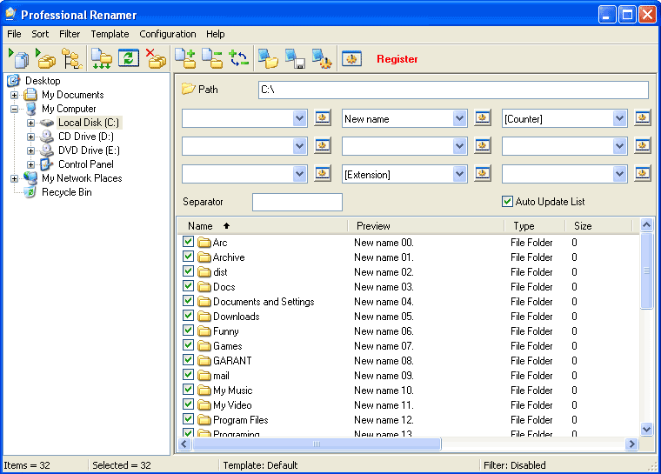Viewport: 661px width, 474px height.
Task: Toggle the Auto Update List checkbox
Action: (507, 202)
